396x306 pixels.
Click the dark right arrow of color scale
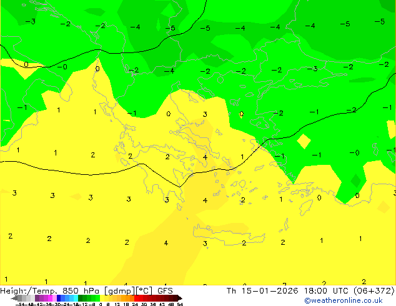pyautogui.click(x=180, y=298)
